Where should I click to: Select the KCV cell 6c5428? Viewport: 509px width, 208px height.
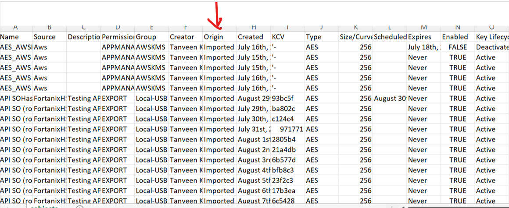pos(287,201)
